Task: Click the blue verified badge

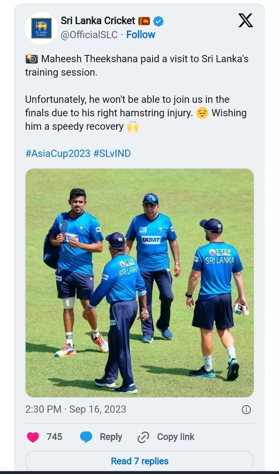Action: (x=158, y=21)
